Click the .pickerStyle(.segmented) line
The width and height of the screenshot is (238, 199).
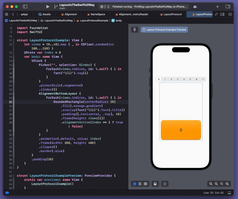(61, 85)
